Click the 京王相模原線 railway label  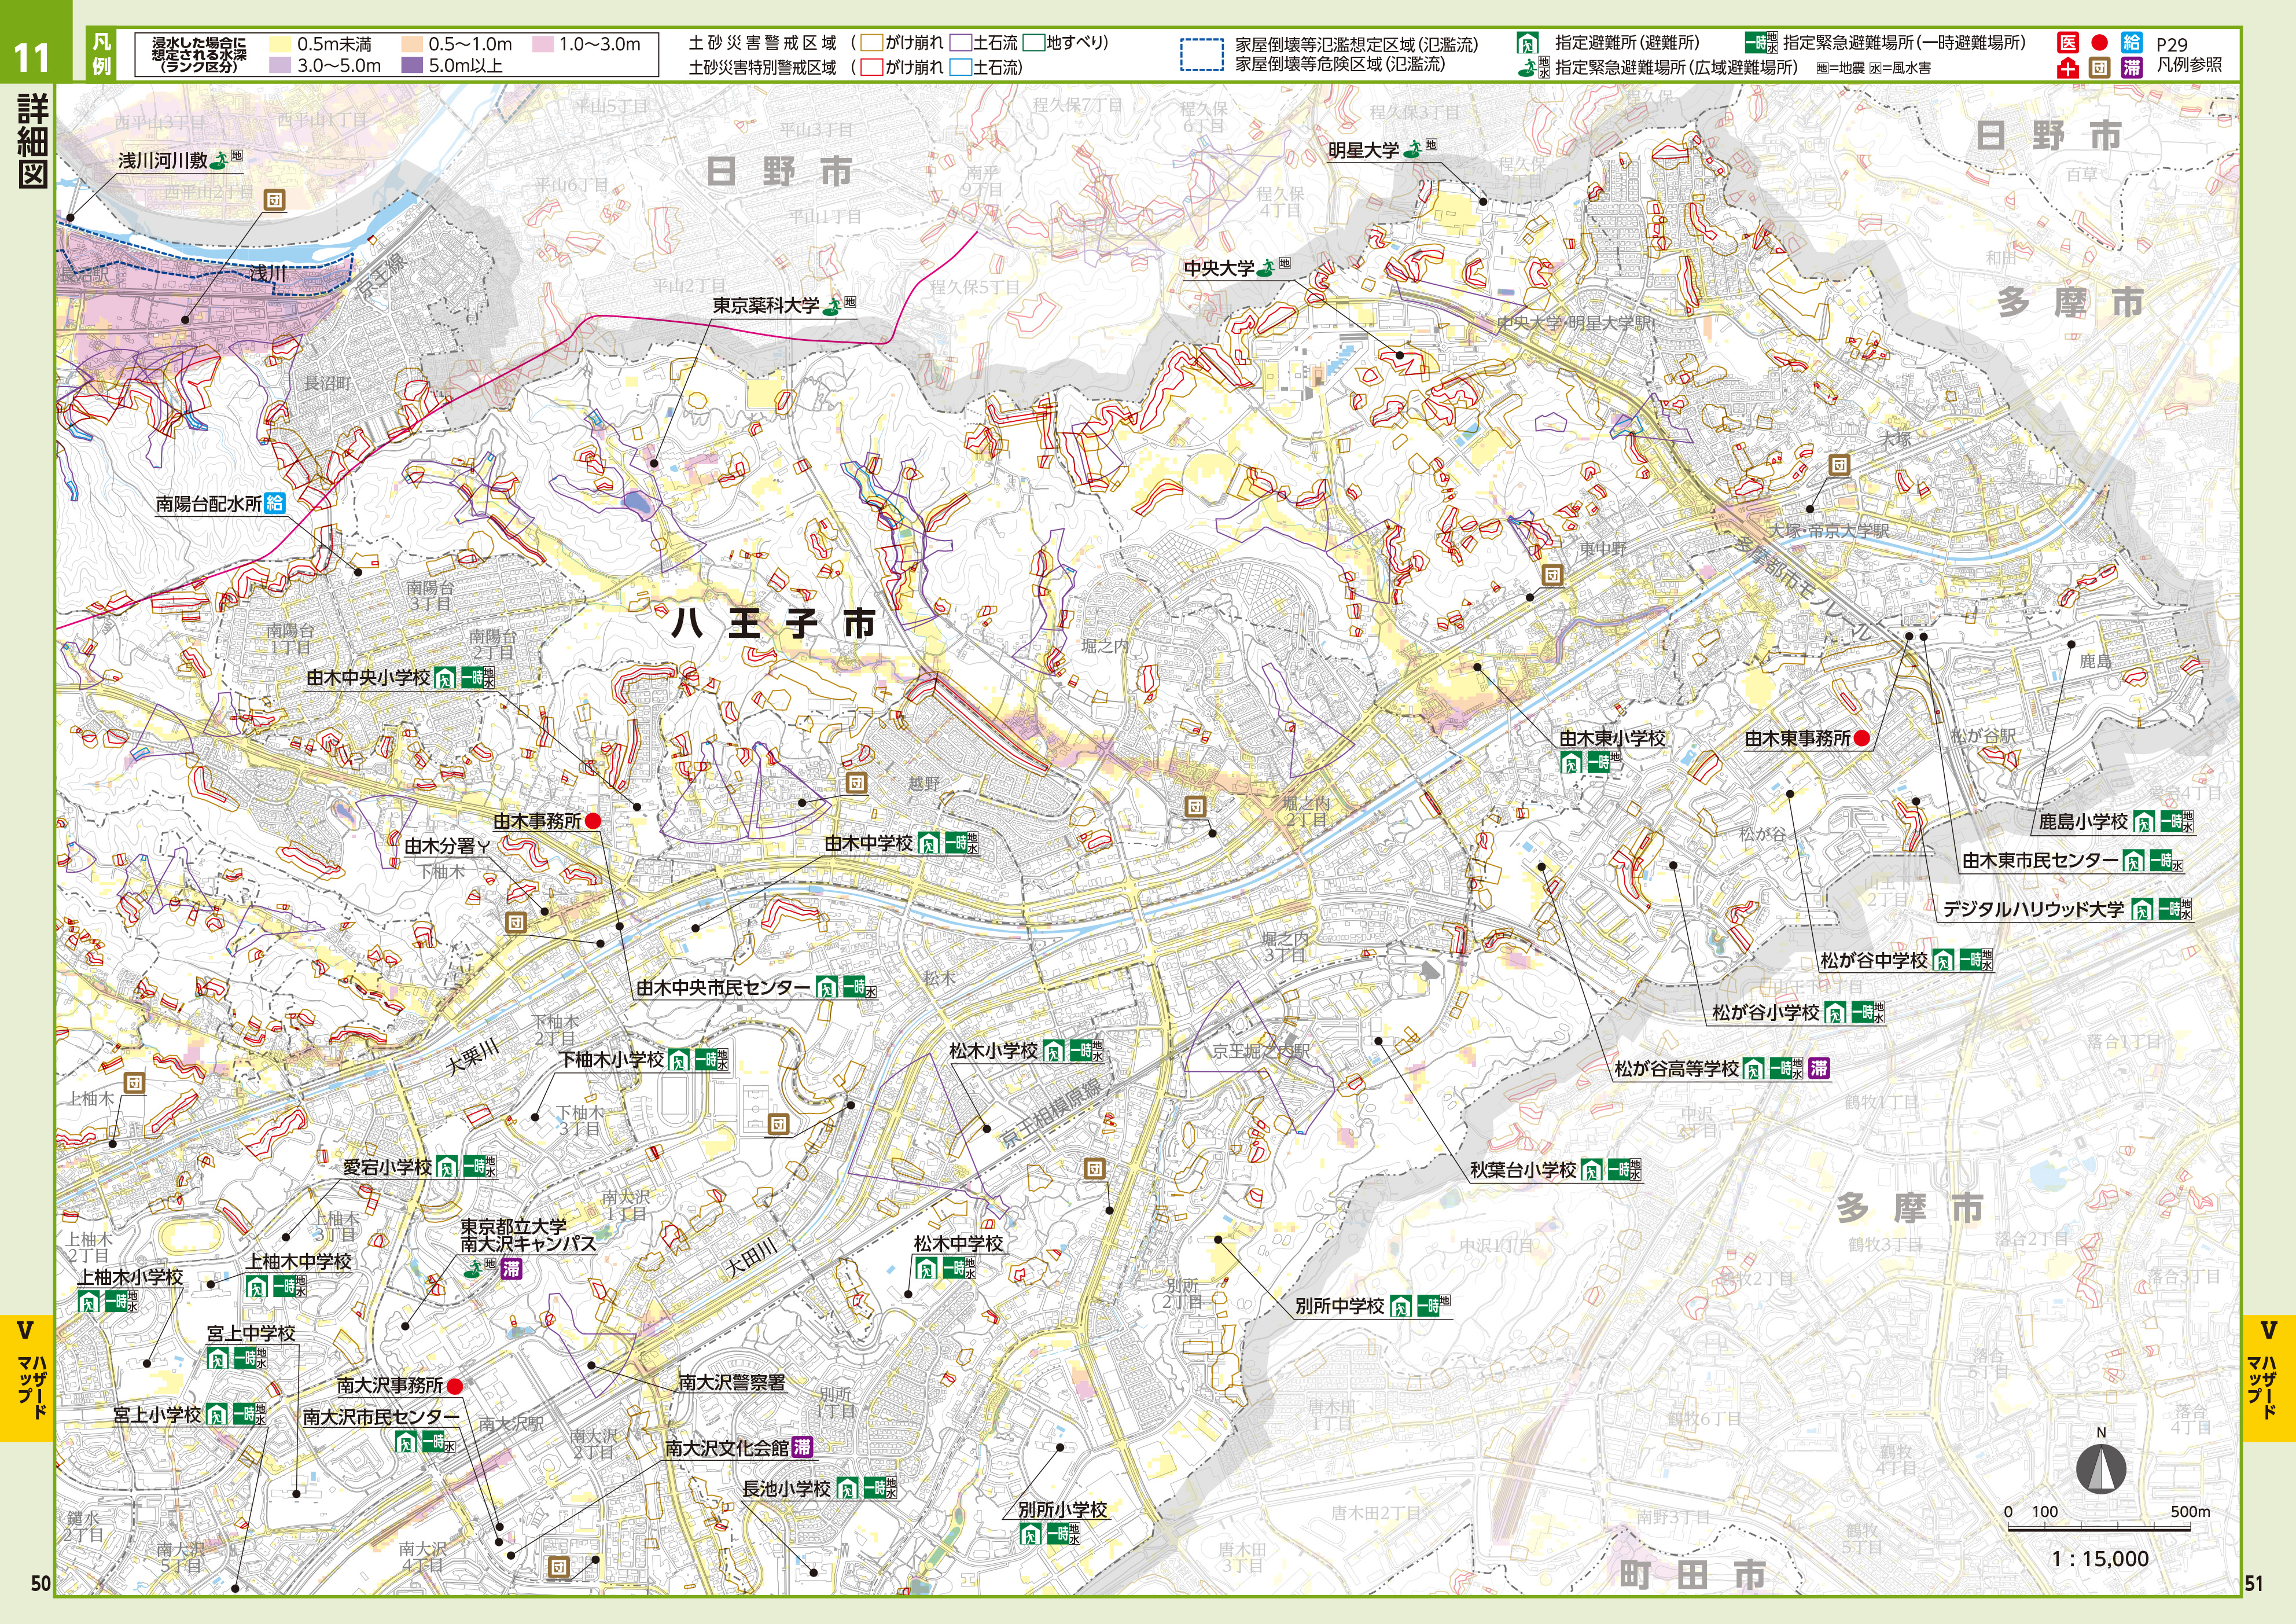pyautogui.click(x=1050, y=1112)
